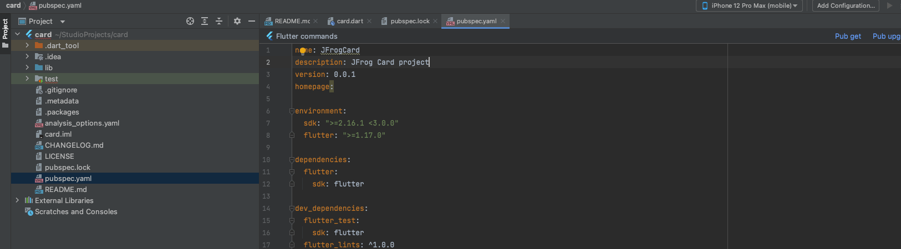Select README.md in project tree
This screenshot has width=901, height=249.
point(65,189)
